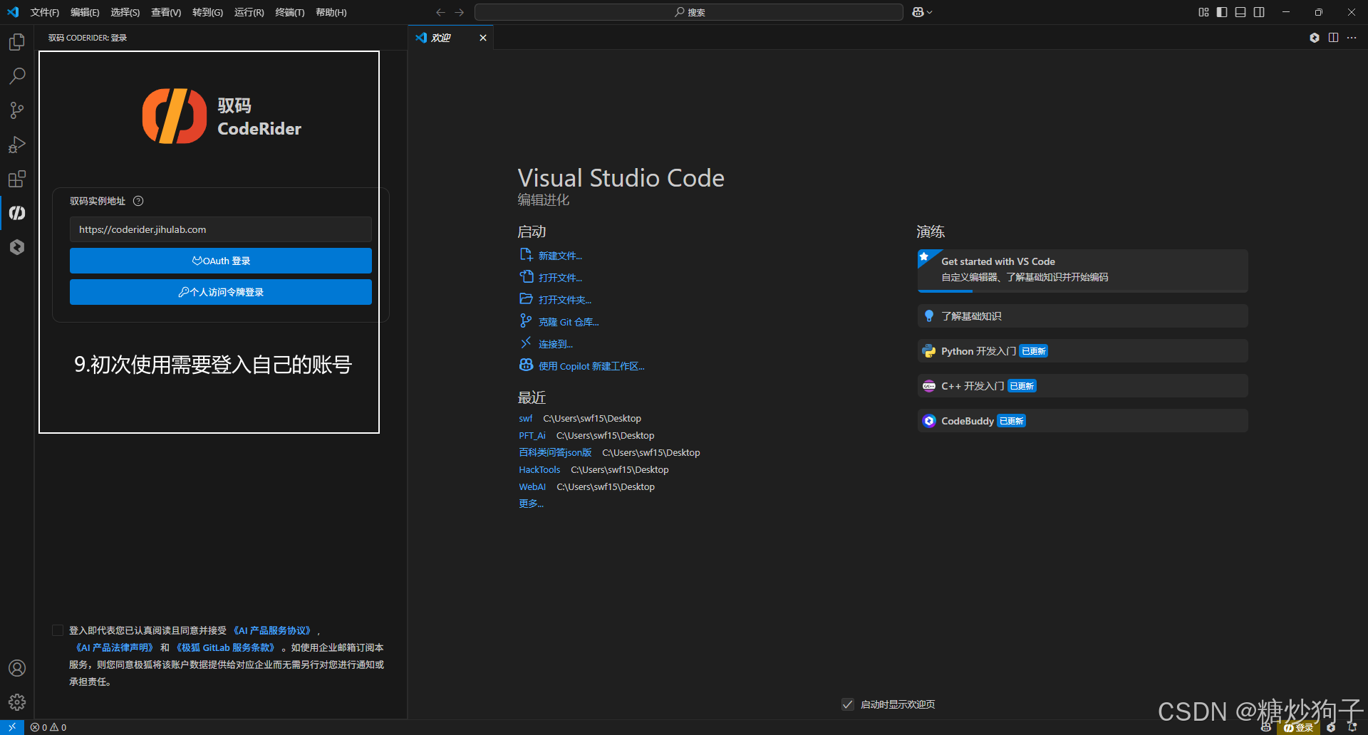Open the 查看(V) menu
This screenshot has width=1368, height=735.
tap(166, 12)
